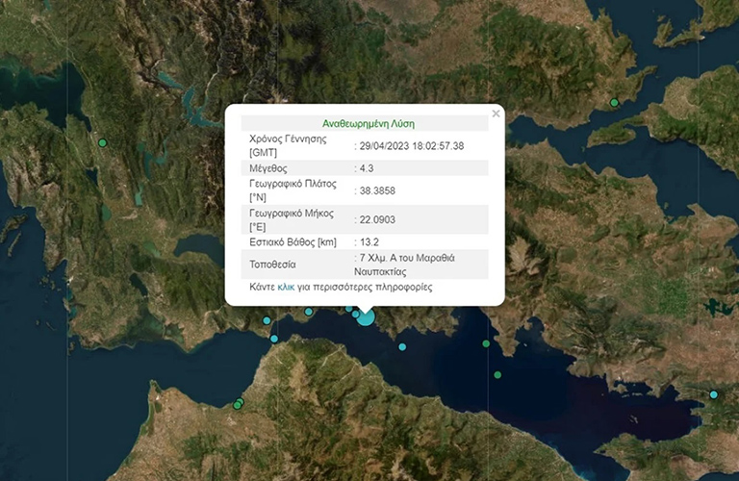Select the large cyan epicenter marker under the popup
Viewport: 739px width, 481px height.
[x=366, y=317]
